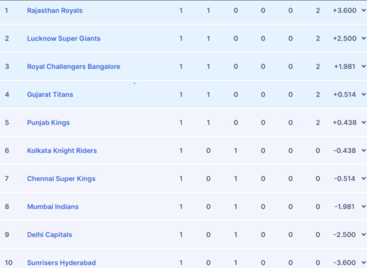
Task: Expand the Lucknow Super Giants row chevron
Action: click(x=364, y=38)
